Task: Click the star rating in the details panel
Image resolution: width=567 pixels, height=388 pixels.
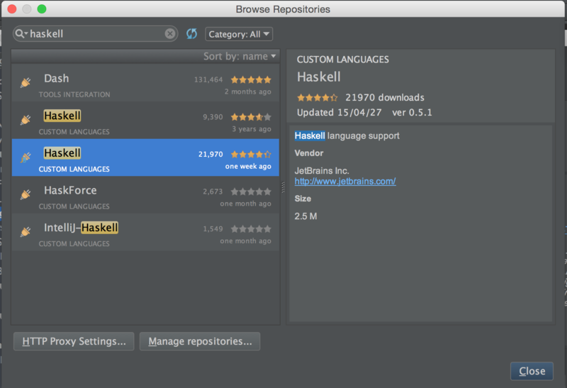Action: pyautogui.click(x=317, y=97)
